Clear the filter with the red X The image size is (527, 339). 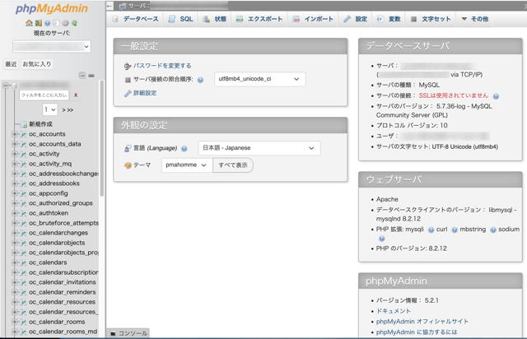click(76, 95)
